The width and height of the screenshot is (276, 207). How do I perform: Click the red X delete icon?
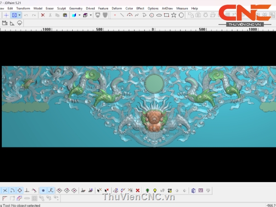[43, 15]
